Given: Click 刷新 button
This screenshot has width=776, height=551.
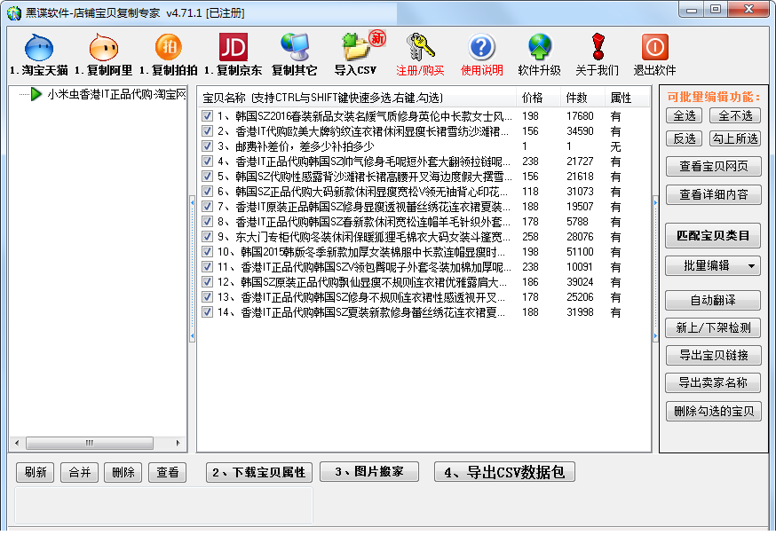Looking at the screenshot, I should (36, 472).
